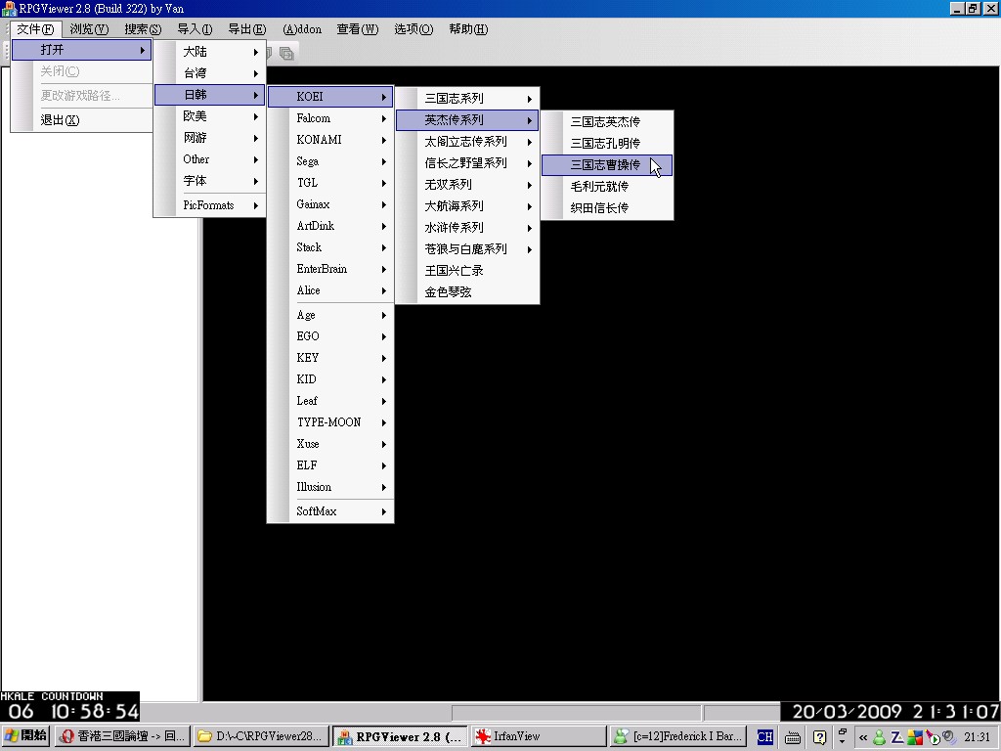Open the Xuse submenu
Viewport: 1001px width, 751px height.
[x=330, y=444]
